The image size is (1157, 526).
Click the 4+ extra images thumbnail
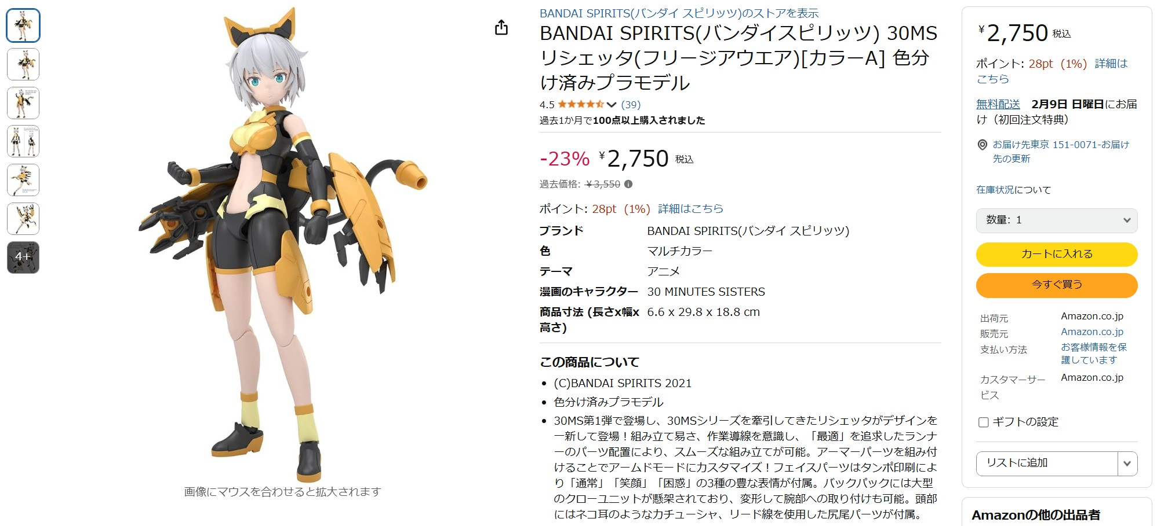tap(23, 258)
